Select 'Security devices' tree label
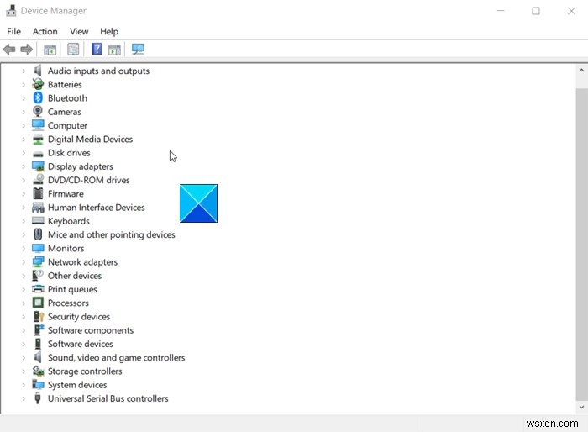The image size is (588, 432). tap(79, 317)
